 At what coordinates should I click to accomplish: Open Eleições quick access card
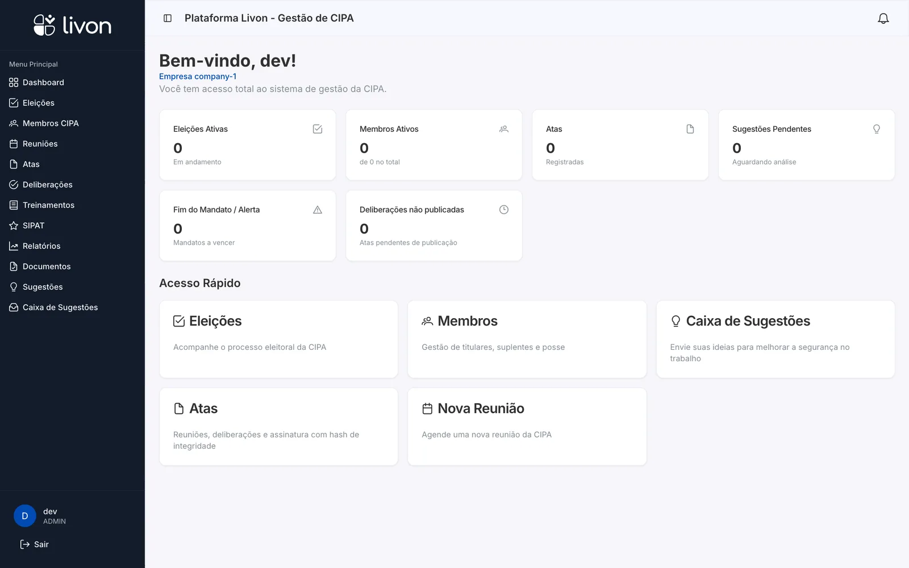click(x=278, y=339)
